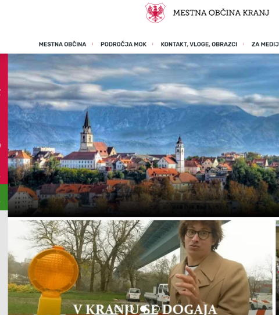Viewport: 279px width, 315px height.
Task: Click the Kranj red eagle coat of arms
Action: (x=155, y=13)
